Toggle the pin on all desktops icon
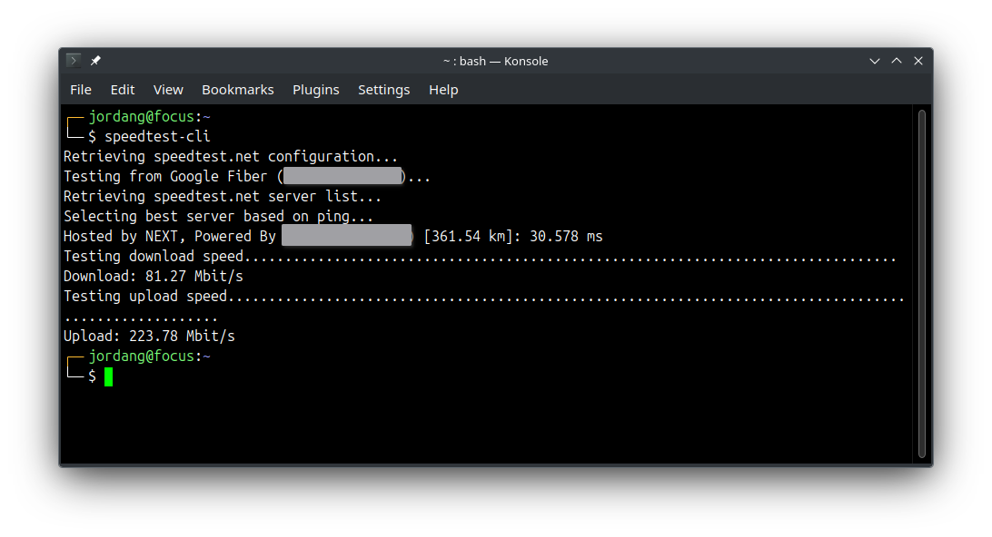 pyautogui.click(x=95, y=61)
